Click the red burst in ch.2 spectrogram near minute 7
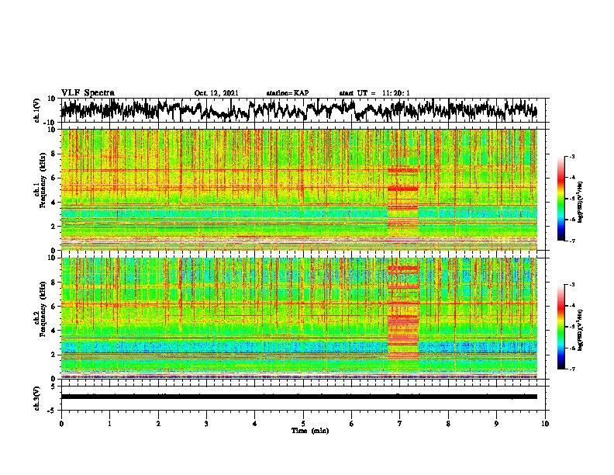The width and height of the screenshot is (614, 475). [403, 312]
